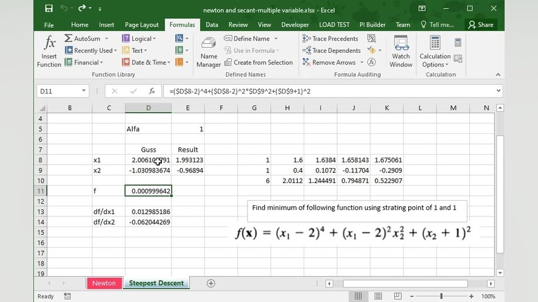Expand the Name Box dropdown arrow
This screenshot has width=538, height=302.
83,91
